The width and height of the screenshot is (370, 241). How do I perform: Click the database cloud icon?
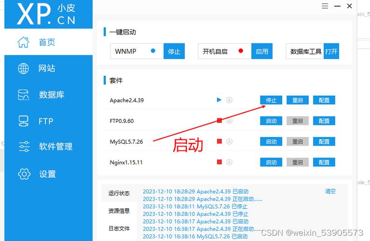coord(23,95)
